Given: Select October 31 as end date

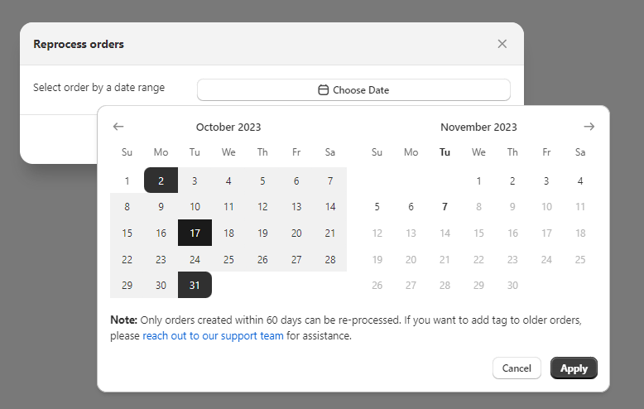Looking at the screenshot, I should click(195, 285).
